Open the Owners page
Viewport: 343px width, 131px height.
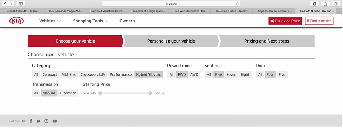[127, 21]
